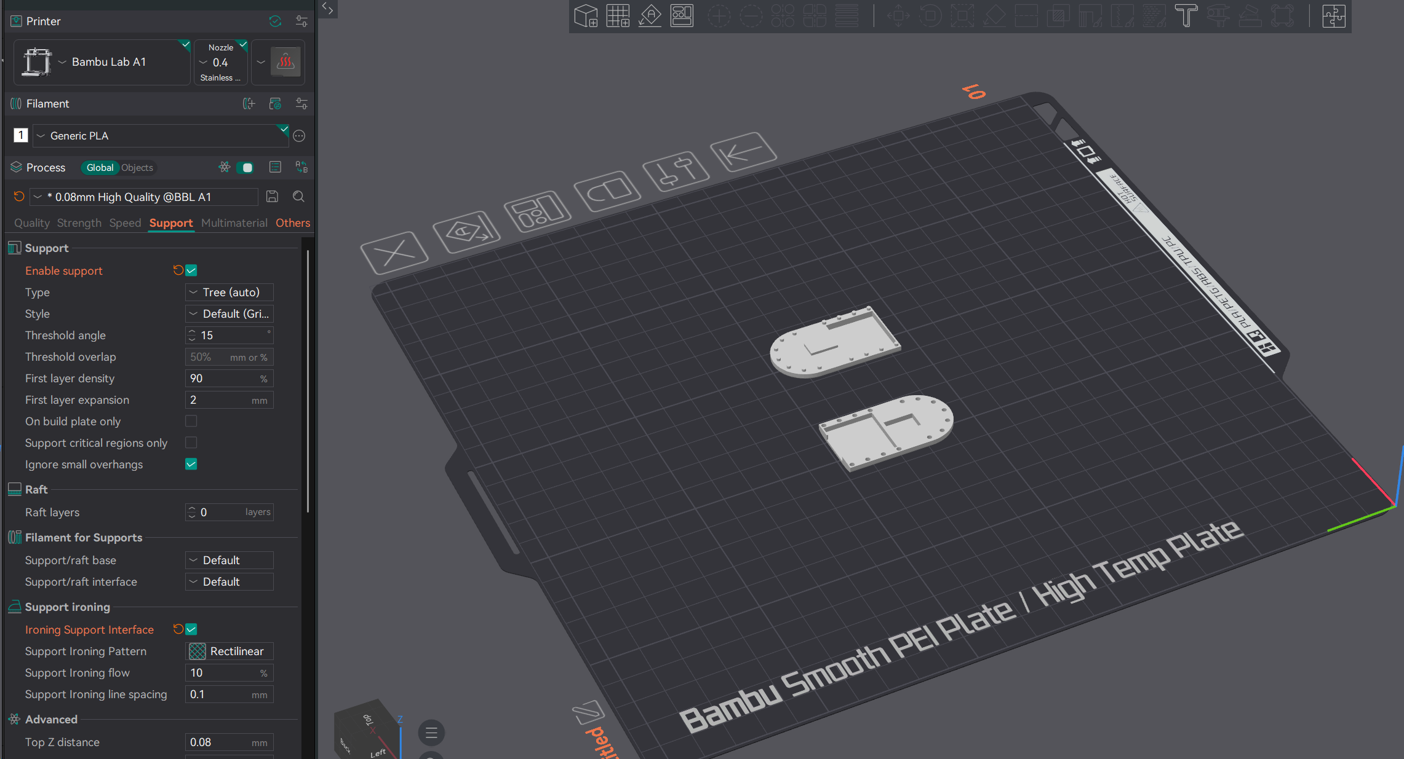Image resolution: width=1404 pixels, height=759 pixels.
Task: Click the plate arrange icon on bed
Action: 537,211
